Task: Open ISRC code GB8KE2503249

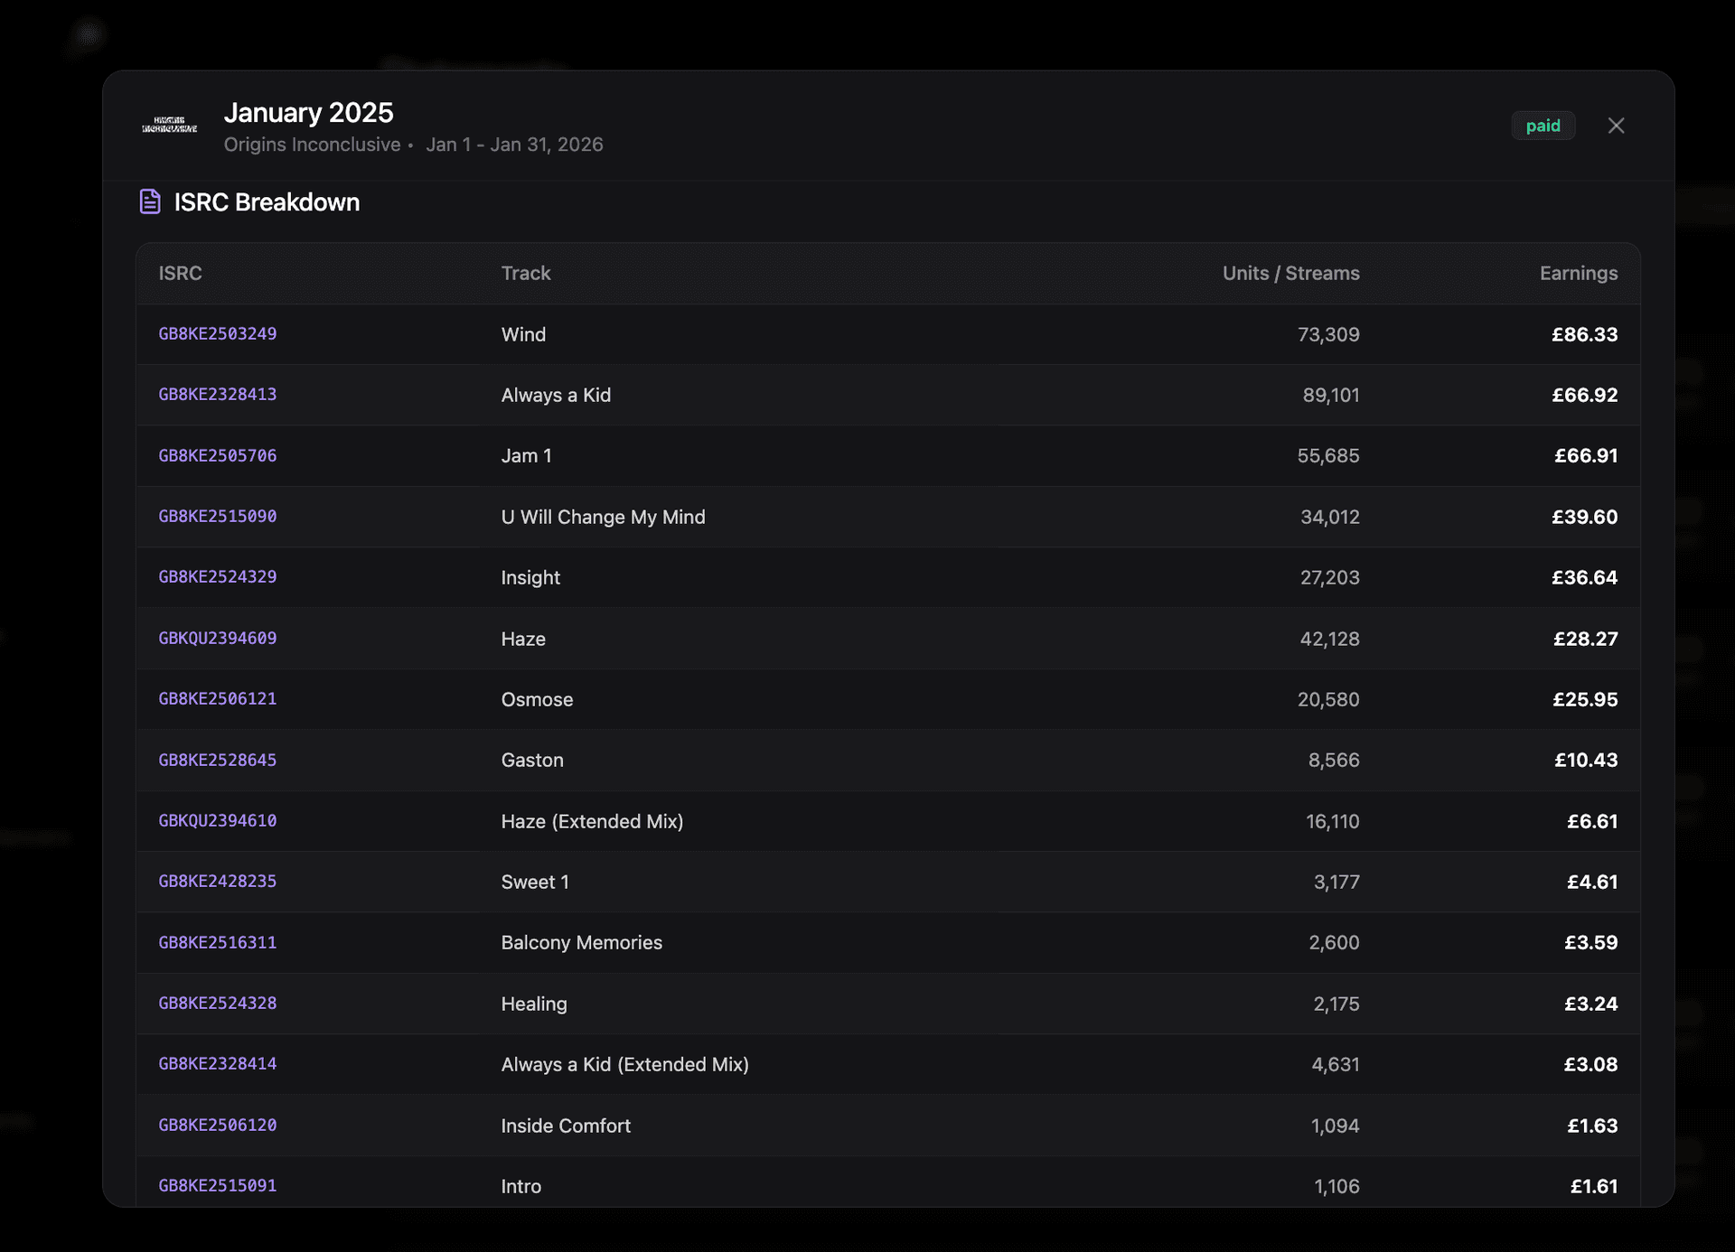Action: pos(218,333)
